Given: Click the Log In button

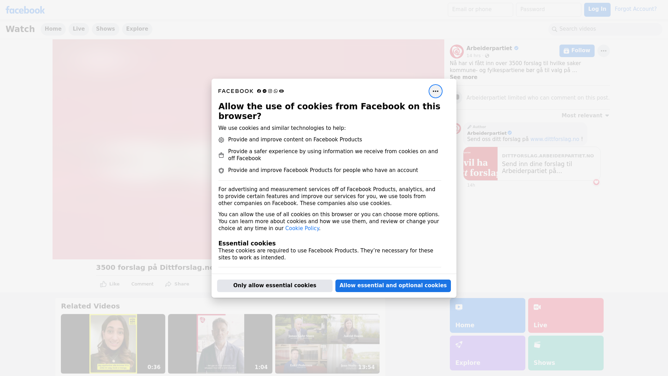Looking at the screenshot, I should point(597,9).
